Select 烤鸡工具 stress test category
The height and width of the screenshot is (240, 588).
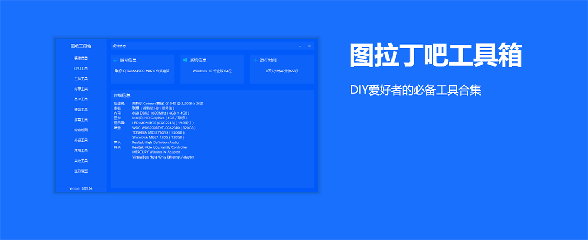click(81, 150)
